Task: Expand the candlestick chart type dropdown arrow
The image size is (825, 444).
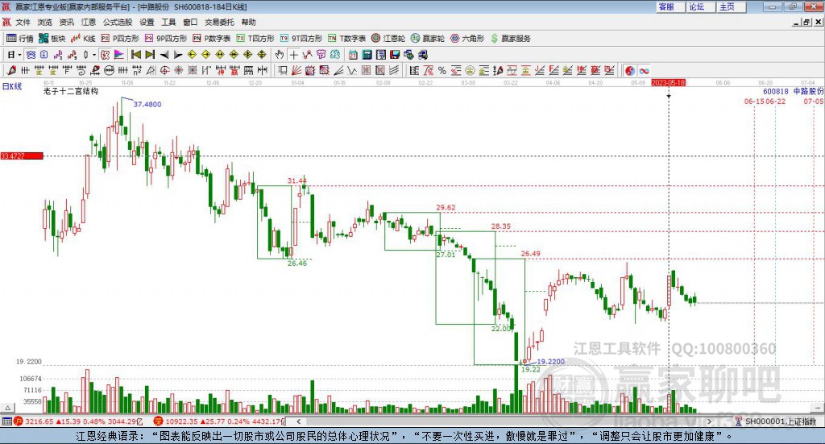Action: 94,55
